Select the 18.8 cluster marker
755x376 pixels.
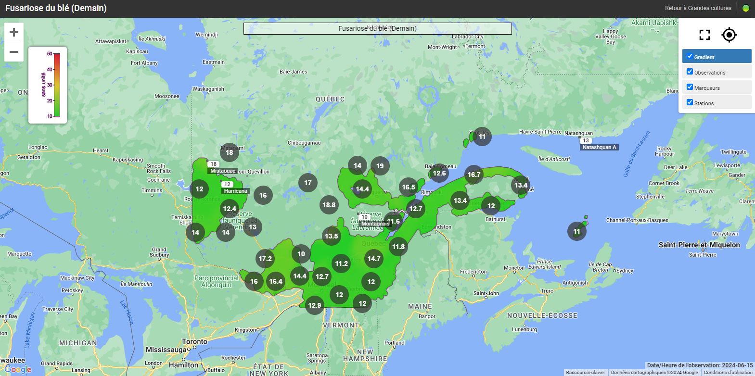329,205
